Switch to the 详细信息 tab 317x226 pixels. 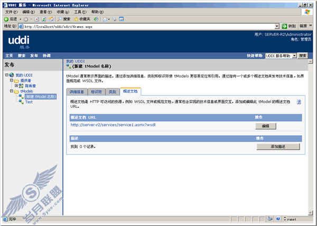pyautogui.click(x=77, y=92)
